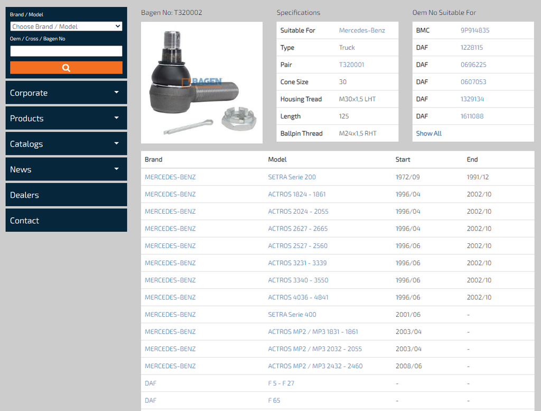Click DAF brand in the F 5 - F 27 row
This screenshot has width=541, height=411.
151,383
